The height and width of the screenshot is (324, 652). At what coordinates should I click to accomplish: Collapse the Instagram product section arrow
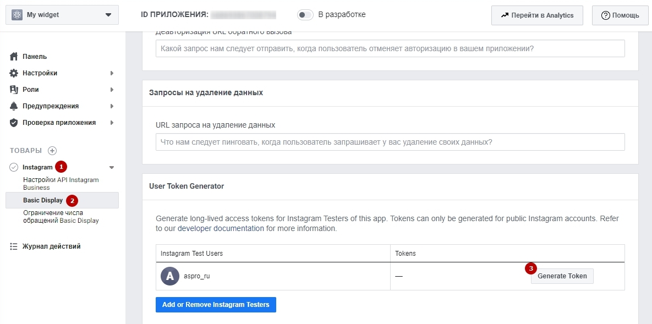tap(112, 167)
